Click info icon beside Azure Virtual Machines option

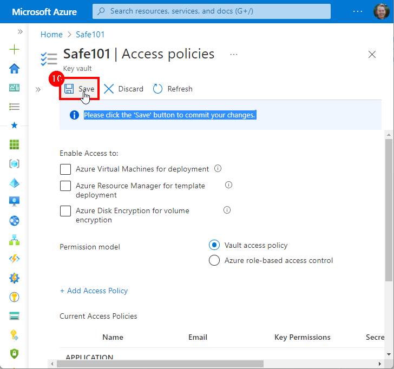(218, 169)
